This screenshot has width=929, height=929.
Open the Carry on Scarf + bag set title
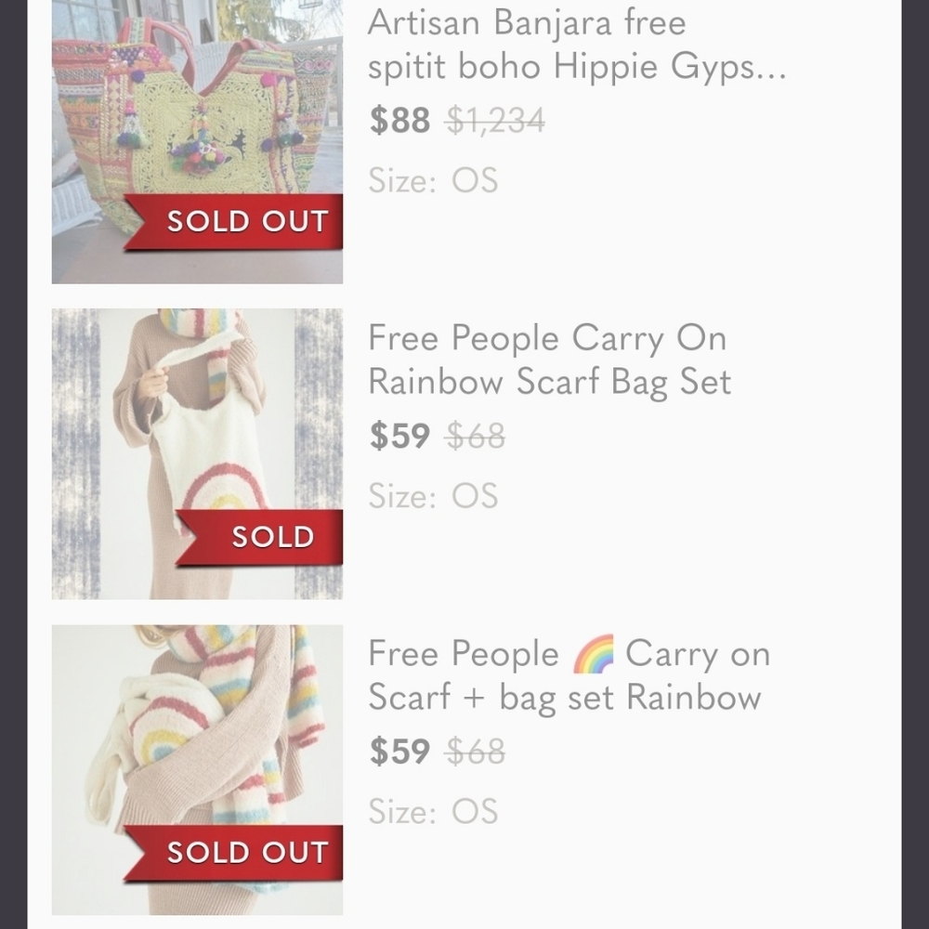(x=569, y=675)
